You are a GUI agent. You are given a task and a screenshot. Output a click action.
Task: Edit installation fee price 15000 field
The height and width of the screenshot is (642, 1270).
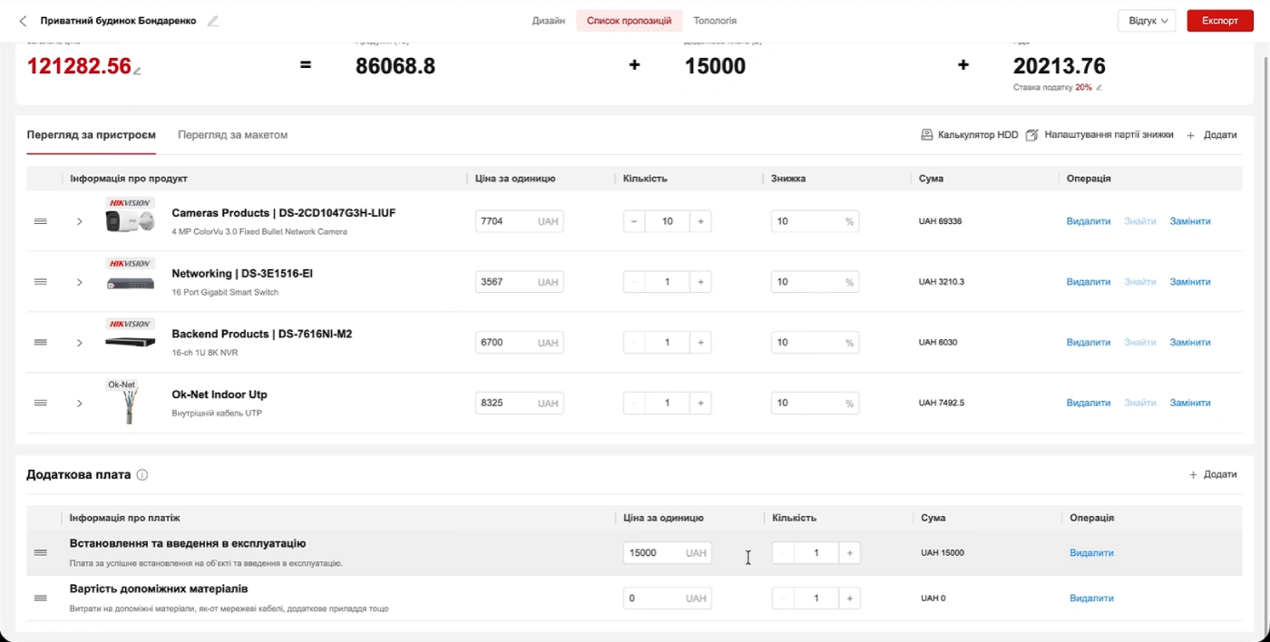click(x=667, y=552)
